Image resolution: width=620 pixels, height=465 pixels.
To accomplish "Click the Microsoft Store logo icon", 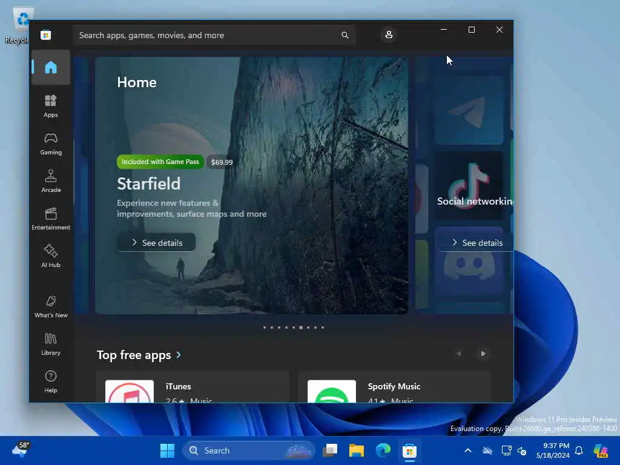I will coord(46,35).
